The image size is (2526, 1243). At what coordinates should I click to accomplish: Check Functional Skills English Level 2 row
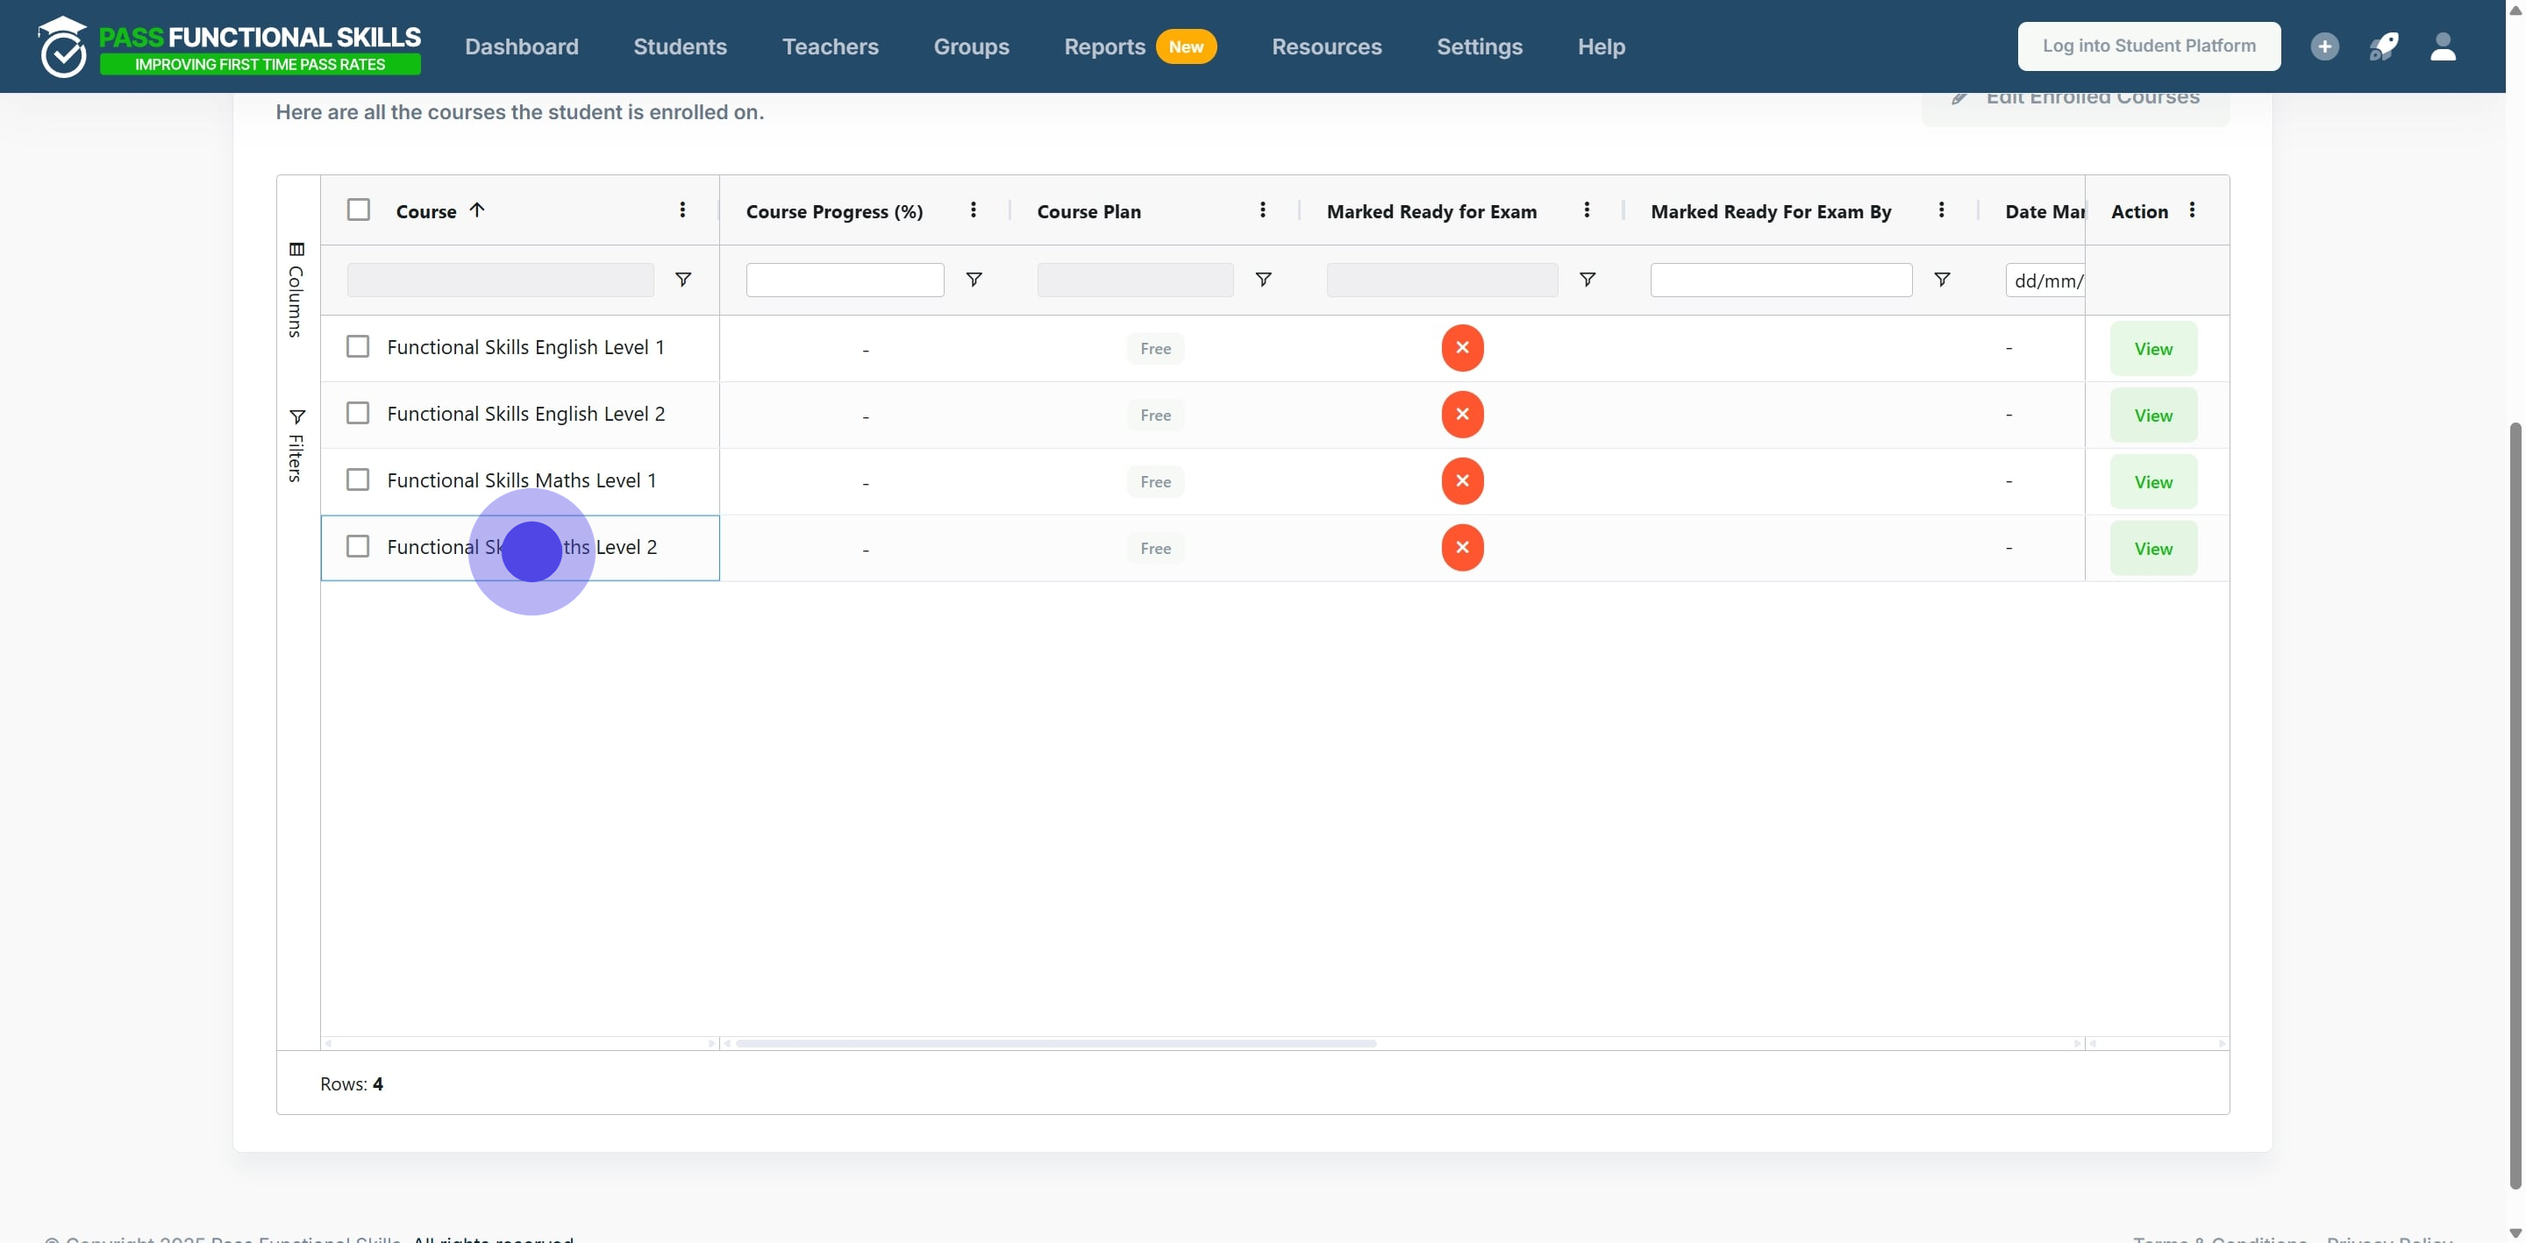click(x=358, y=414)
